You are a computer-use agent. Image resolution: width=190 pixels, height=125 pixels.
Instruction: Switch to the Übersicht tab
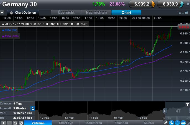click(x=66, y=12)
